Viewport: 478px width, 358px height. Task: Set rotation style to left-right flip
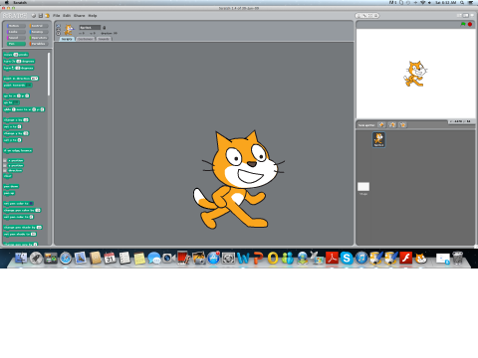tap(59, 30)
